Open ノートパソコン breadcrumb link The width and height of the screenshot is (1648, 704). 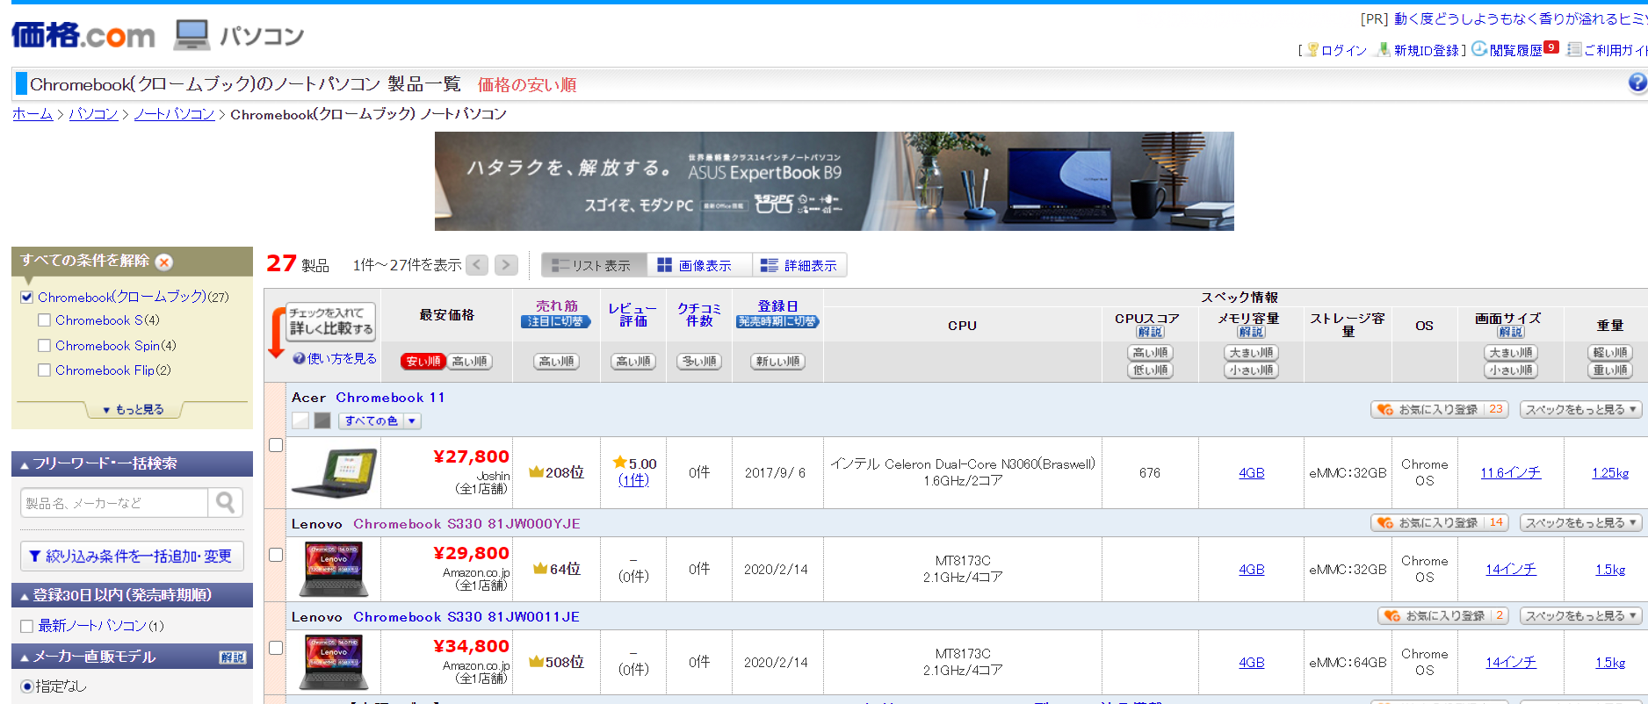pyautogui.click(x=174, y=114)
